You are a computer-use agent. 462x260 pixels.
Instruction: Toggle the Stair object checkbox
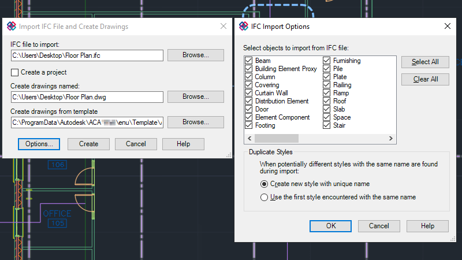(326, 125)
